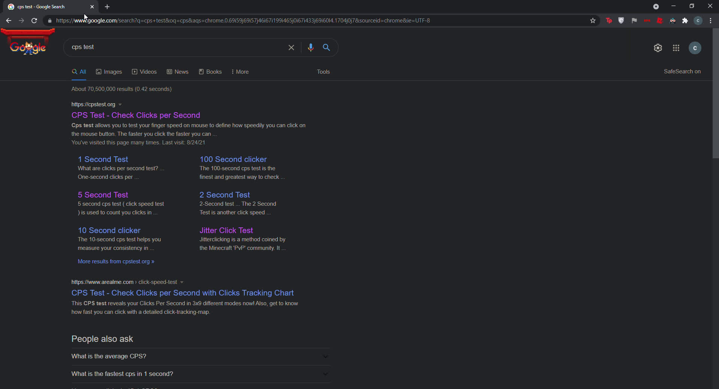Bookmark this page with the star icon

pos(593,21)
